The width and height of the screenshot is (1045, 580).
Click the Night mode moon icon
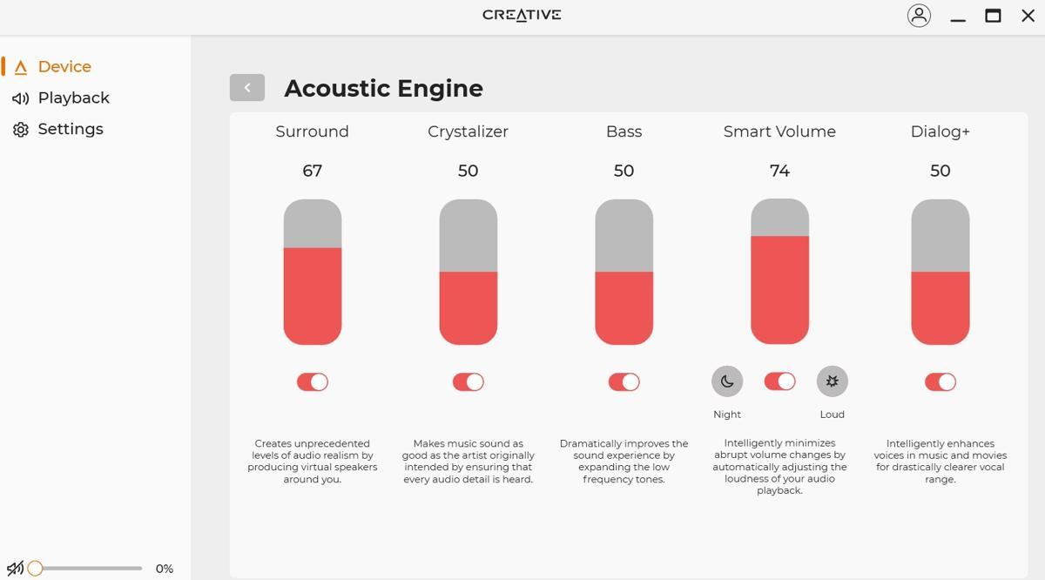click(727, 381)
